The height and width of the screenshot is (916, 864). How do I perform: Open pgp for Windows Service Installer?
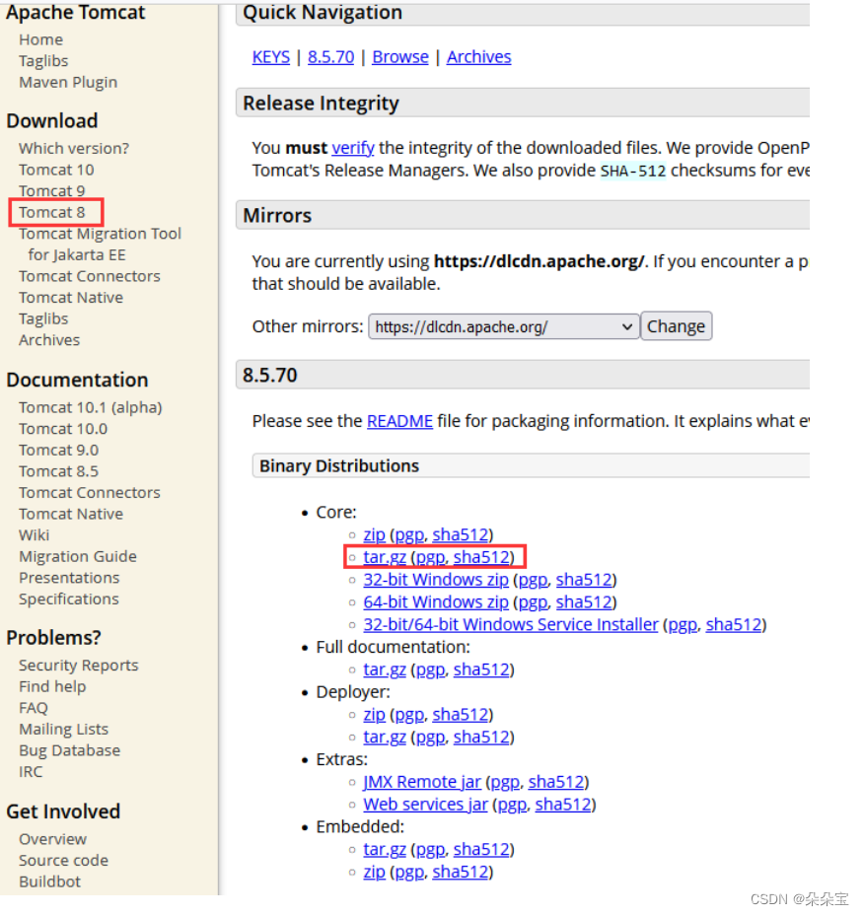tap(683, 624)
